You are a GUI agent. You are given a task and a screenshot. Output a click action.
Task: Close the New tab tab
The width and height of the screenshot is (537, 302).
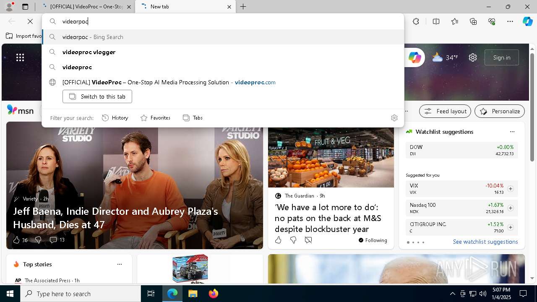click(229, 7)
